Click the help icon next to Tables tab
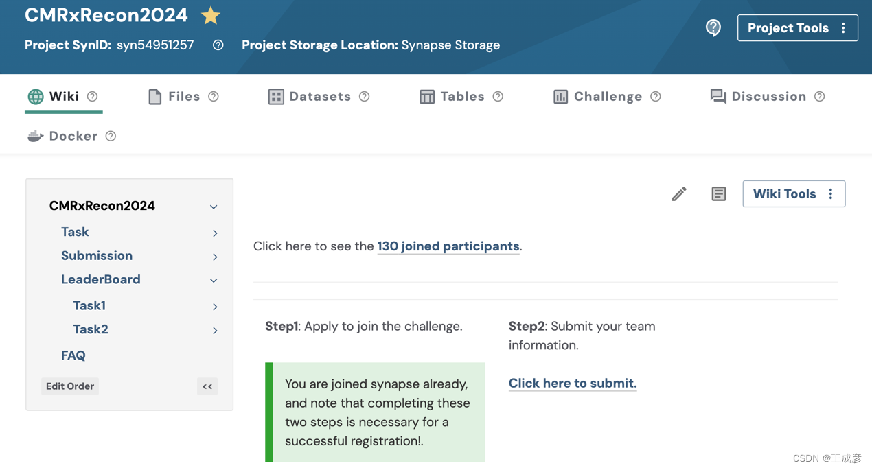Screen dimensions: 872x470 pos(498,97)
